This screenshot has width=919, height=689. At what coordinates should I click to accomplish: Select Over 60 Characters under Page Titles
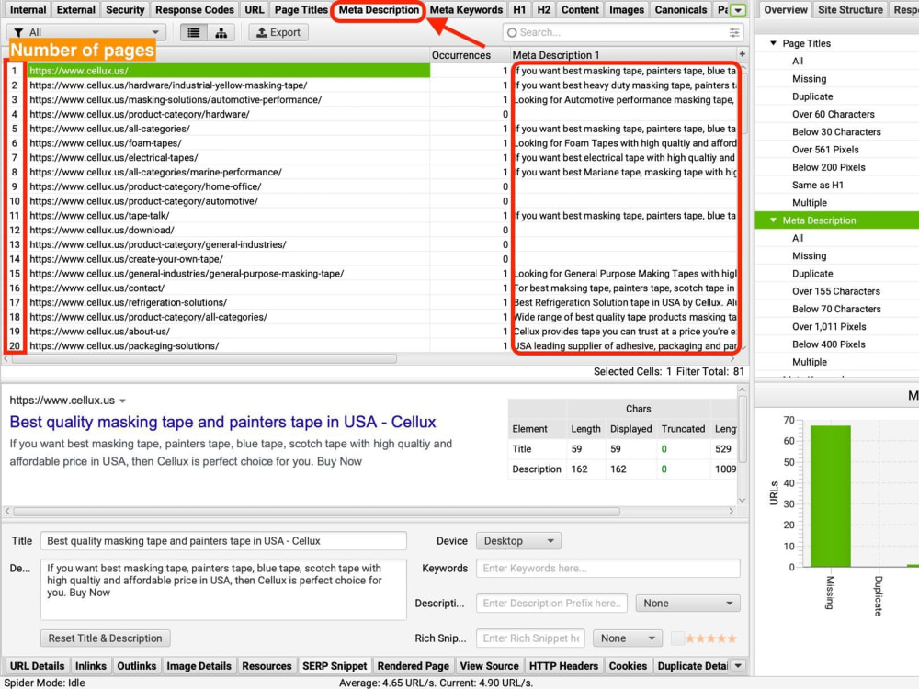pos(833,114)
